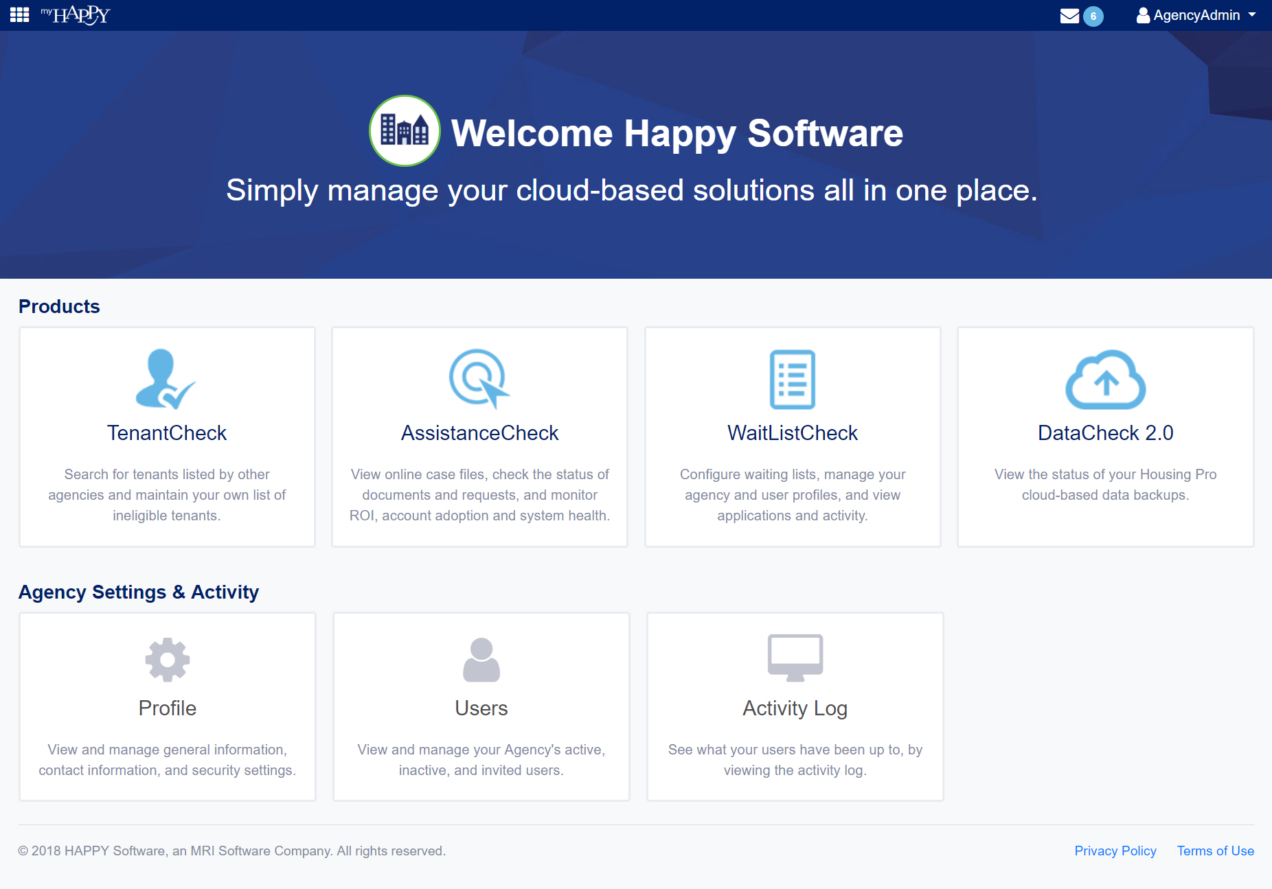Open the DataCheck 2.0 product title
The image size is (1272, 889).
[1105, 433]
